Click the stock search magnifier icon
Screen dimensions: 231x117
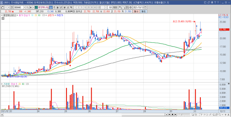tap(27, 7)
